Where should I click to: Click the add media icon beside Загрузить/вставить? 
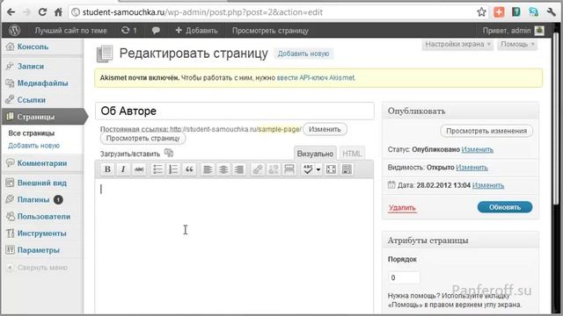pos(169,153)
